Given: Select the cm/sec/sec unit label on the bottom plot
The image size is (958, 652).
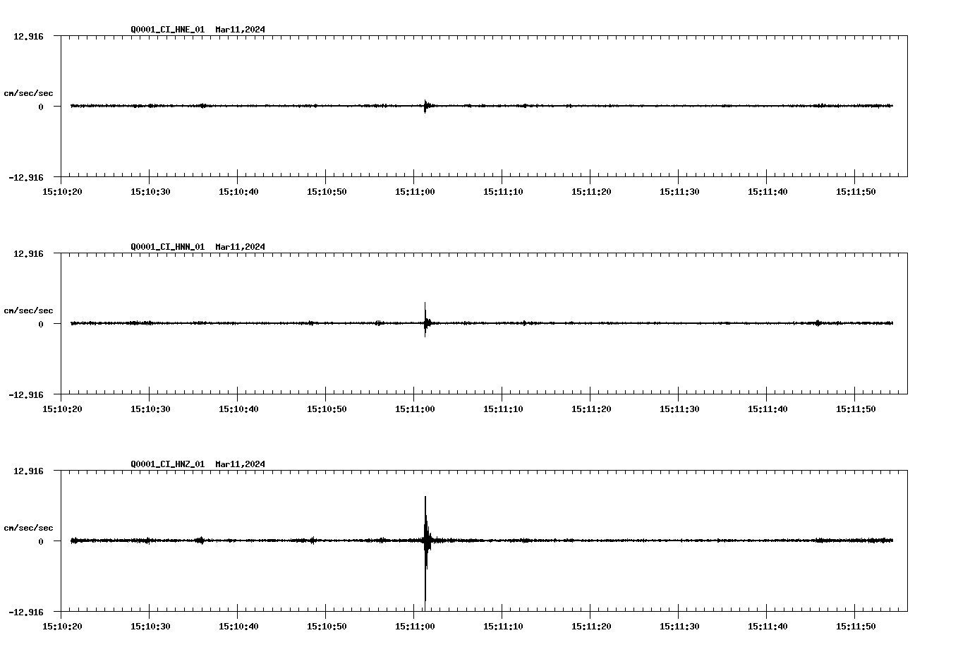Looking at the screenshot, I should tap(29, 526).
